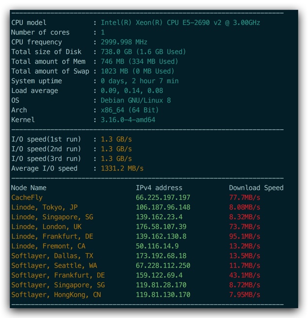
Task: Click the 95.1MB/s download speed
Action: pyautogui.click(x=245, y=236)
